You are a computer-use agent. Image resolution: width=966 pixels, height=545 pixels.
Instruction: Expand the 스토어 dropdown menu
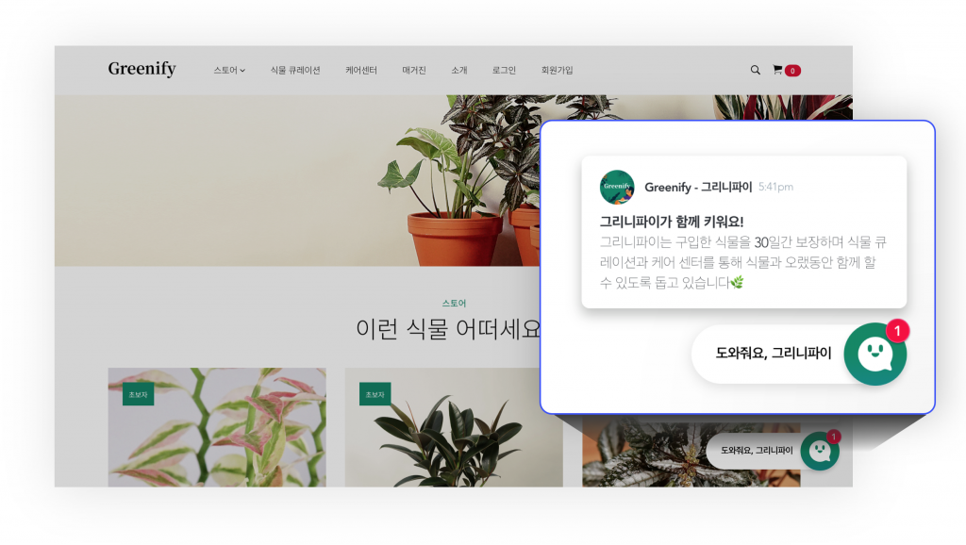tap(229, 70)
